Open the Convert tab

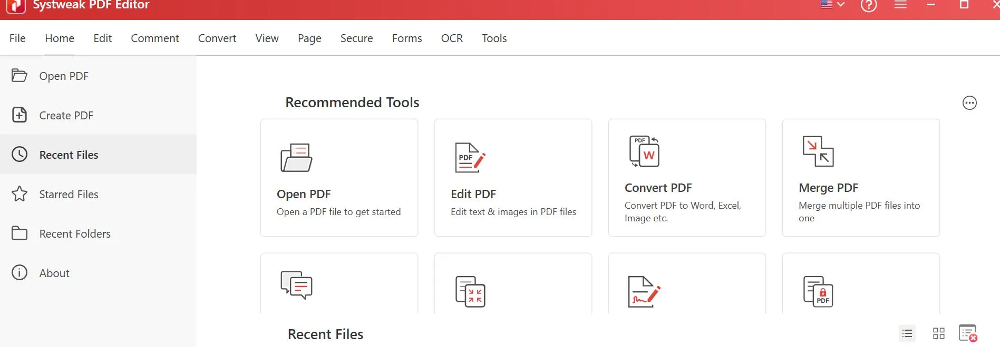[217, 38]
